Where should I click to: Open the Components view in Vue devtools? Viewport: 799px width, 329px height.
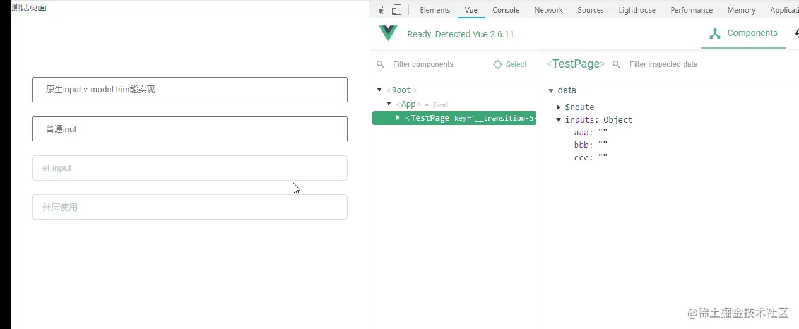pos(743,33)
